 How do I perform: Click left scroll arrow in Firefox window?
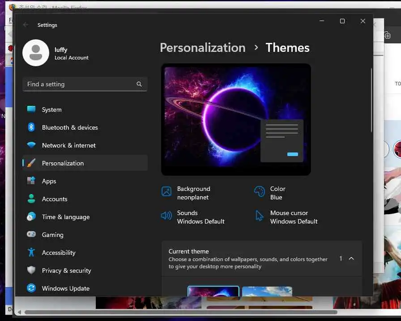tap(19, 312)
